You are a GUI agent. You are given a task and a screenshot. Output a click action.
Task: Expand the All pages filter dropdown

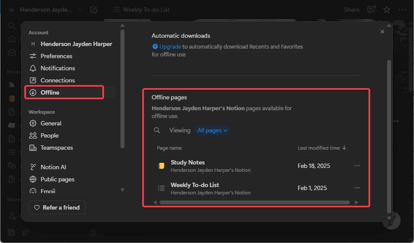(212, 130)
